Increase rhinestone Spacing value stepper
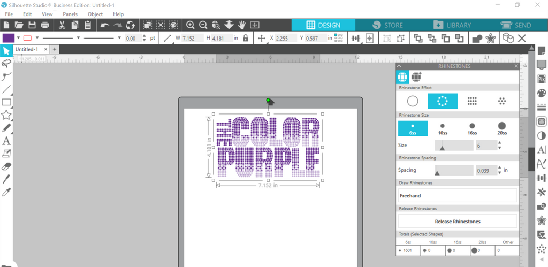 click(499, 168)
